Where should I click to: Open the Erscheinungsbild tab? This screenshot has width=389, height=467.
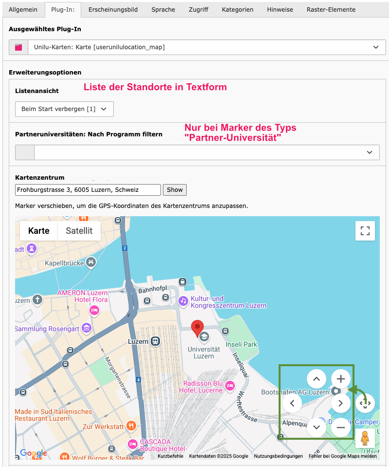tap(113, 10)
